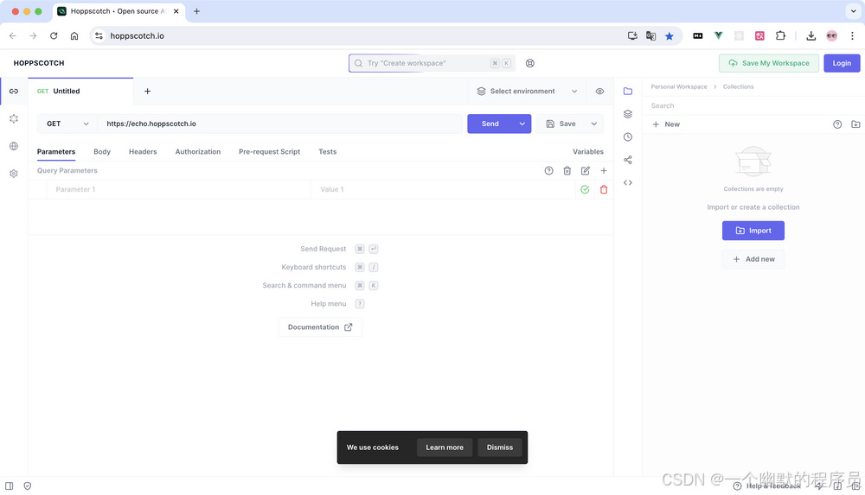Open the Environments layers icon in right rail

pos(628,114)
